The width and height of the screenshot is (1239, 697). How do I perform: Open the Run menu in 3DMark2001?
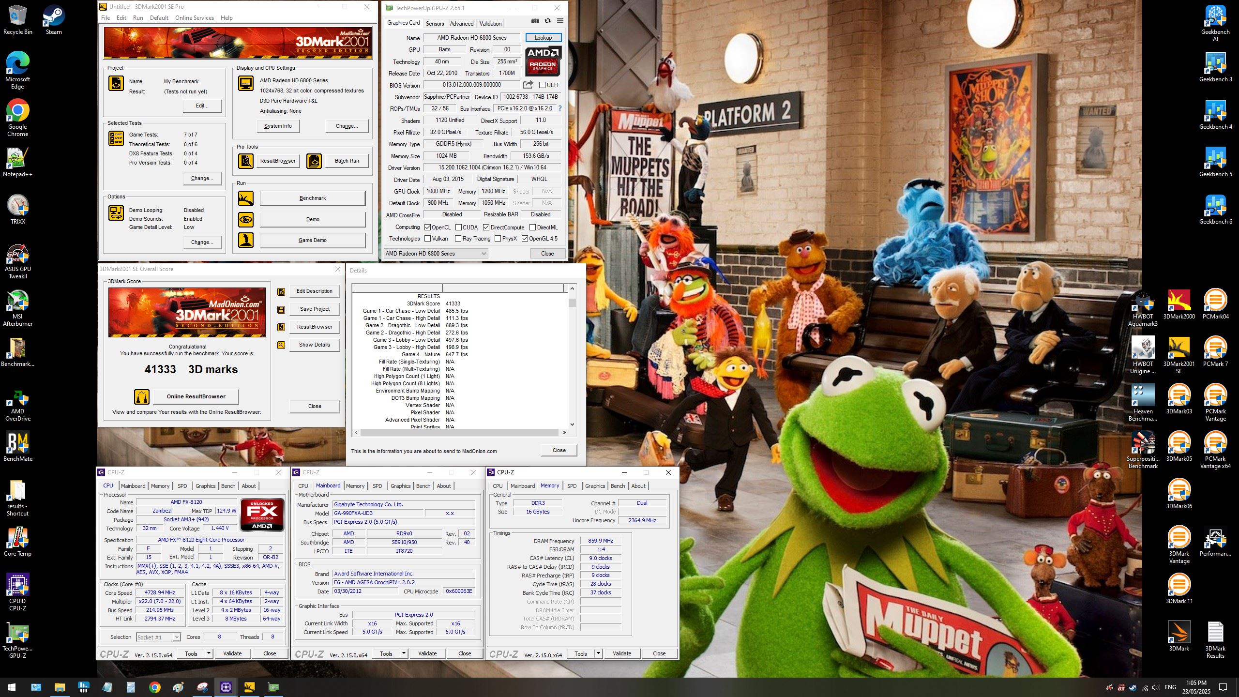[x=138, y=18]
